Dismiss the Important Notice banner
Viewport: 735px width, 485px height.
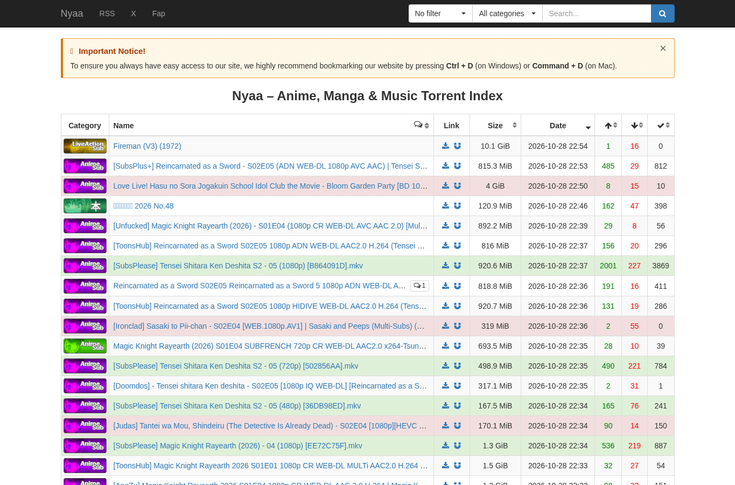coord(663,48)
